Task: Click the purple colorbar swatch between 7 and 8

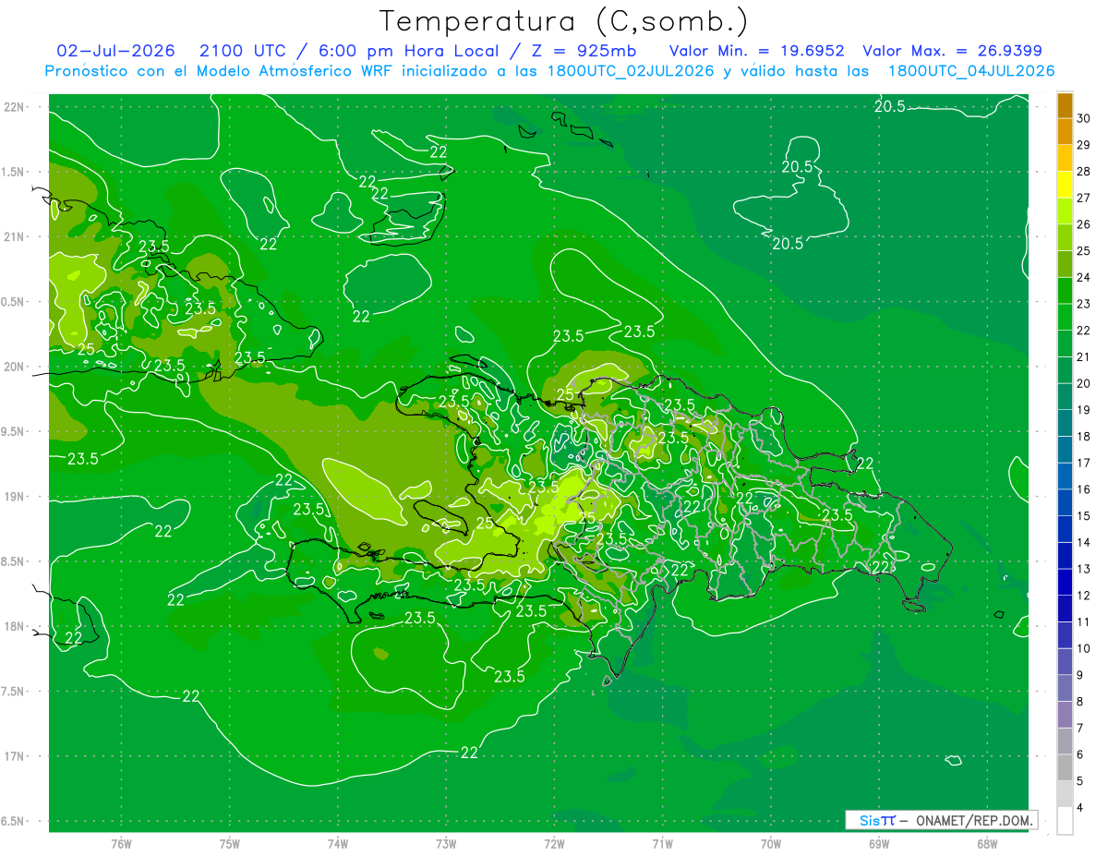Action: coord(1065,715)
